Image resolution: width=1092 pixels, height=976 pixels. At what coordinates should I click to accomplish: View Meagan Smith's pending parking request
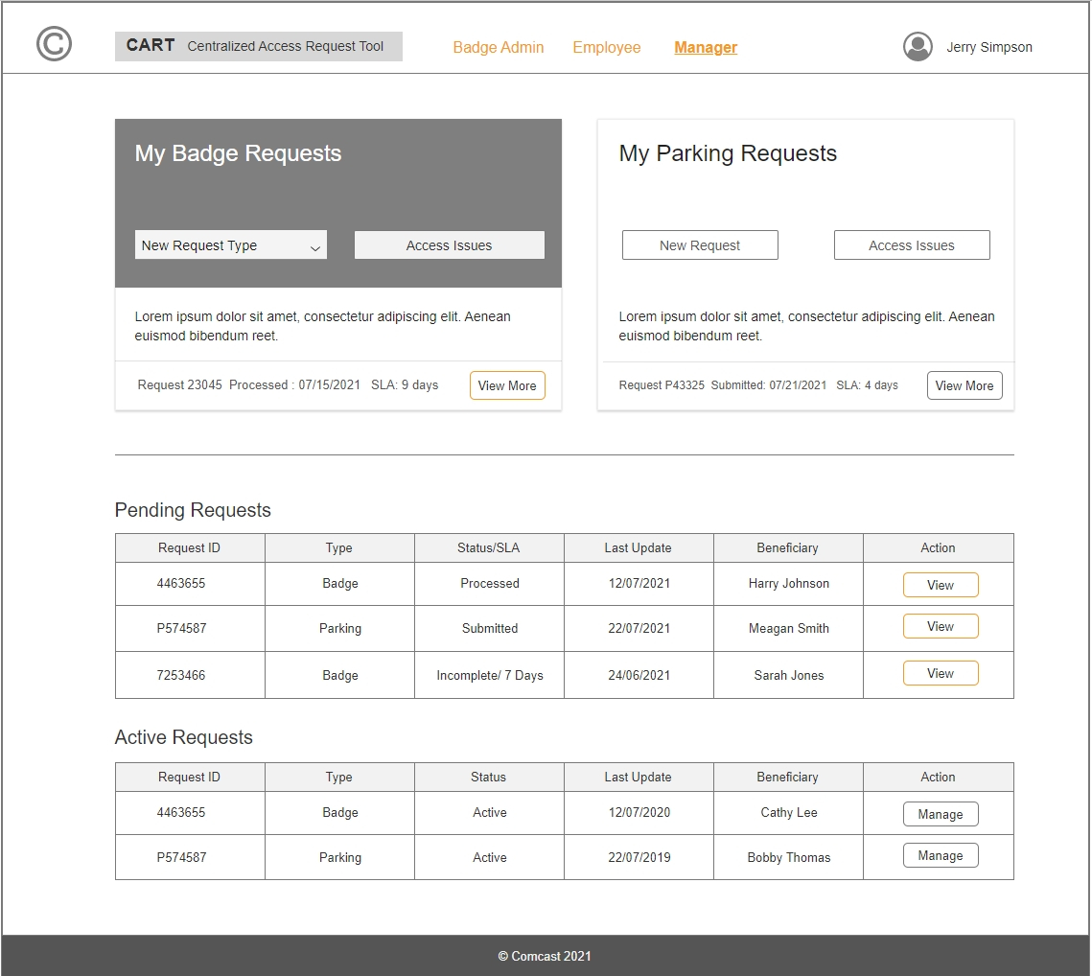click(940, 626)
